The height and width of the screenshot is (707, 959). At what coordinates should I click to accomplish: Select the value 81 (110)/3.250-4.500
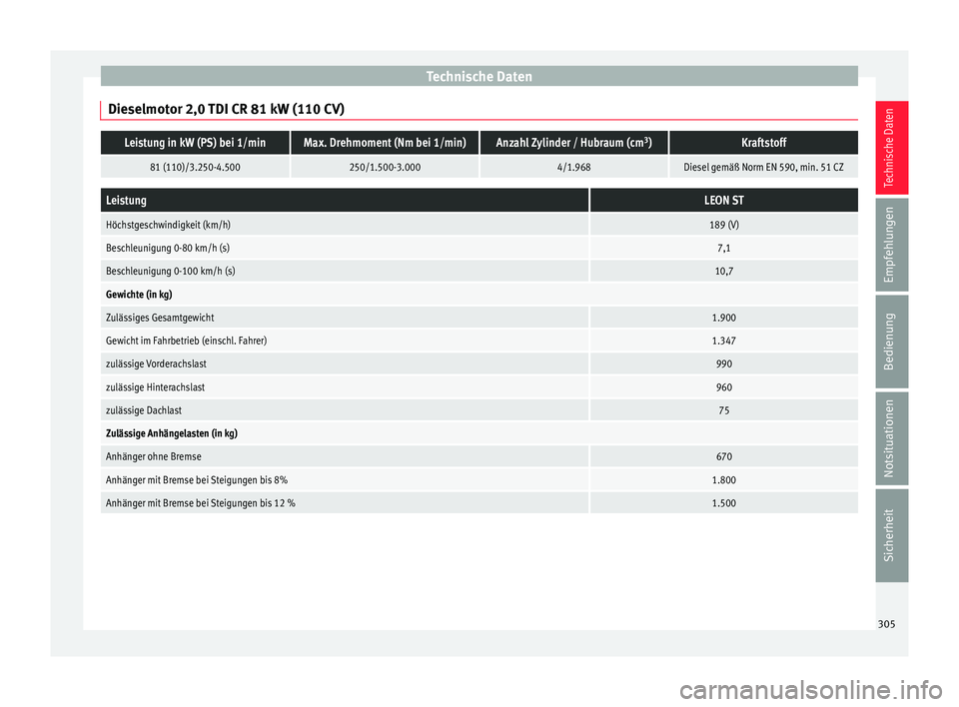point(195,167)
